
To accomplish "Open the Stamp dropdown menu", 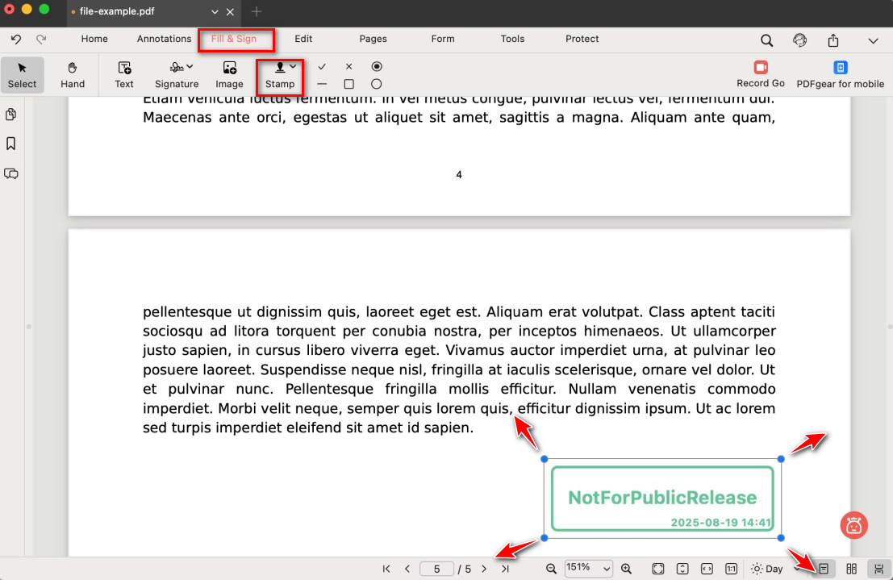I will (281, 74).
